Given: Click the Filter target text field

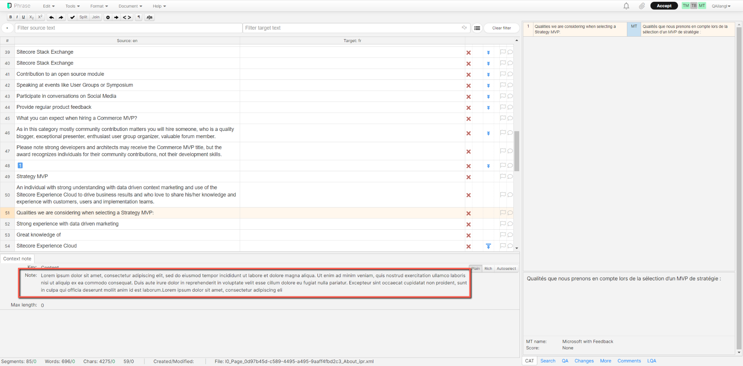Looking at the screenshot, I should click(x=356, y=28).
